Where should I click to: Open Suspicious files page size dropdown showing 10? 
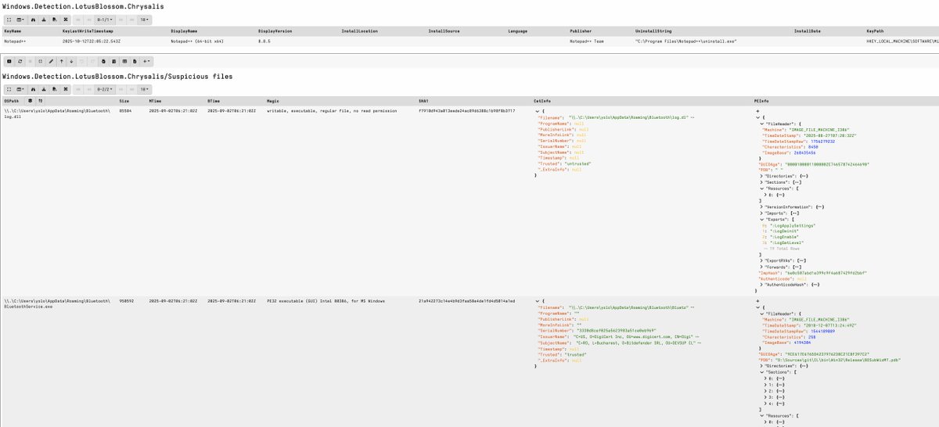point(144,89)
